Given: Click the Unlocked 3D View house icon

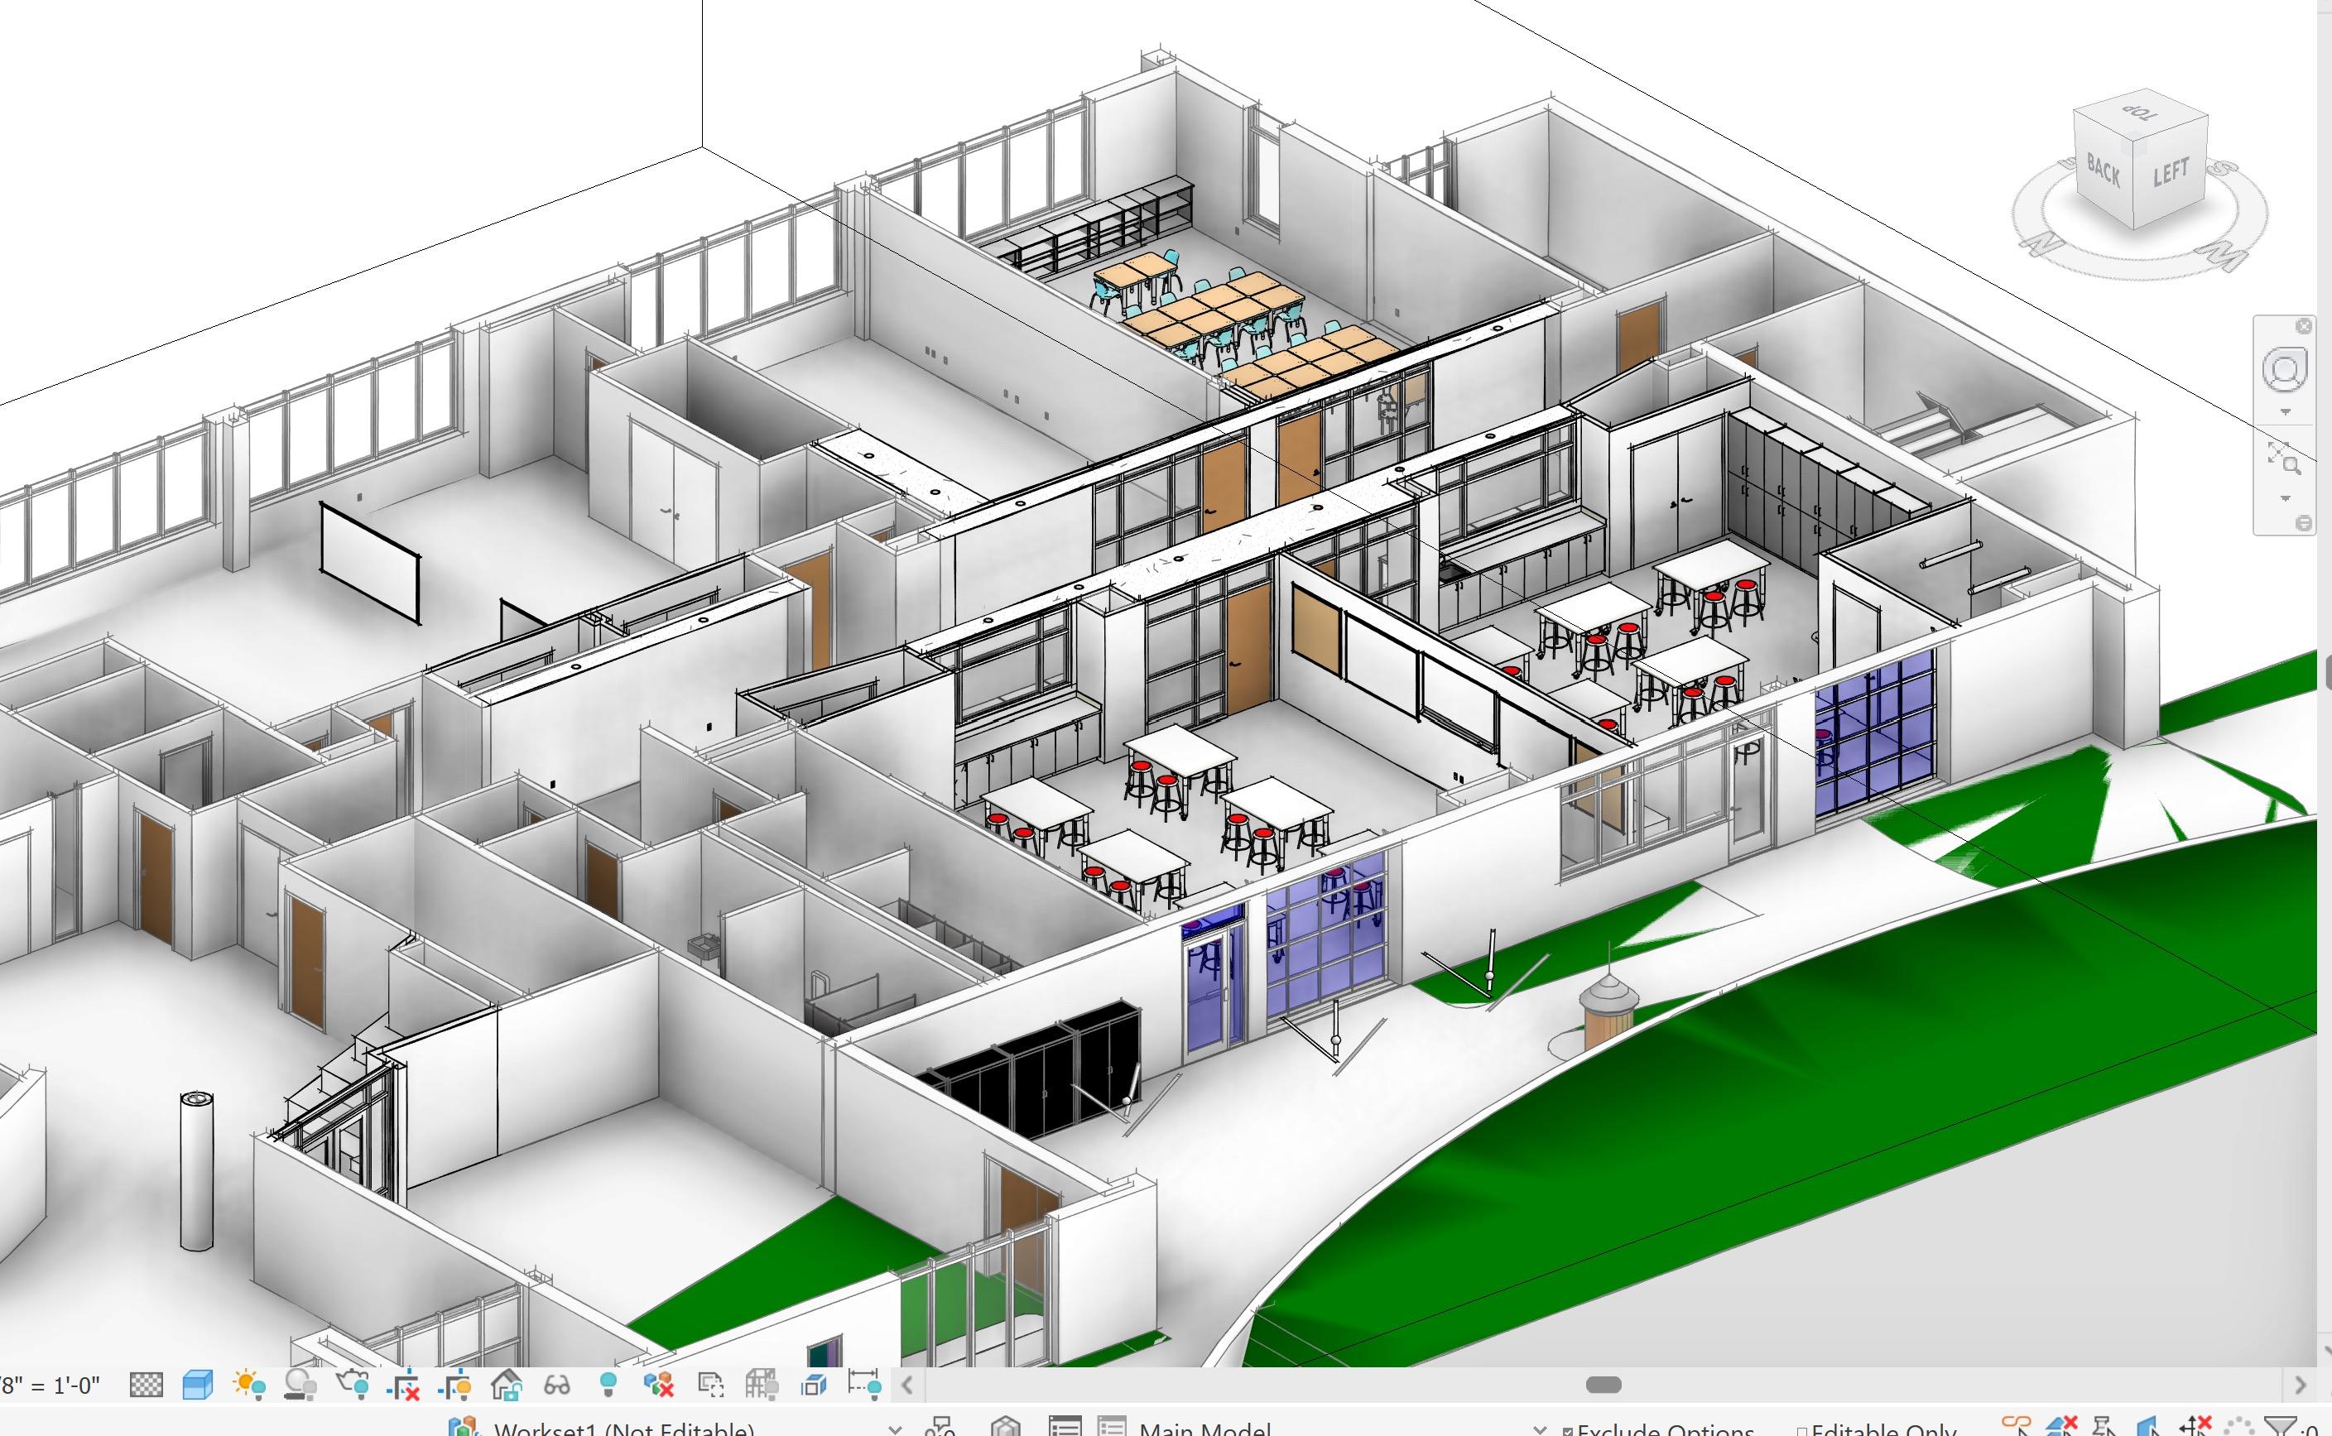Looking at the screenshot, I should point(507,1385).
